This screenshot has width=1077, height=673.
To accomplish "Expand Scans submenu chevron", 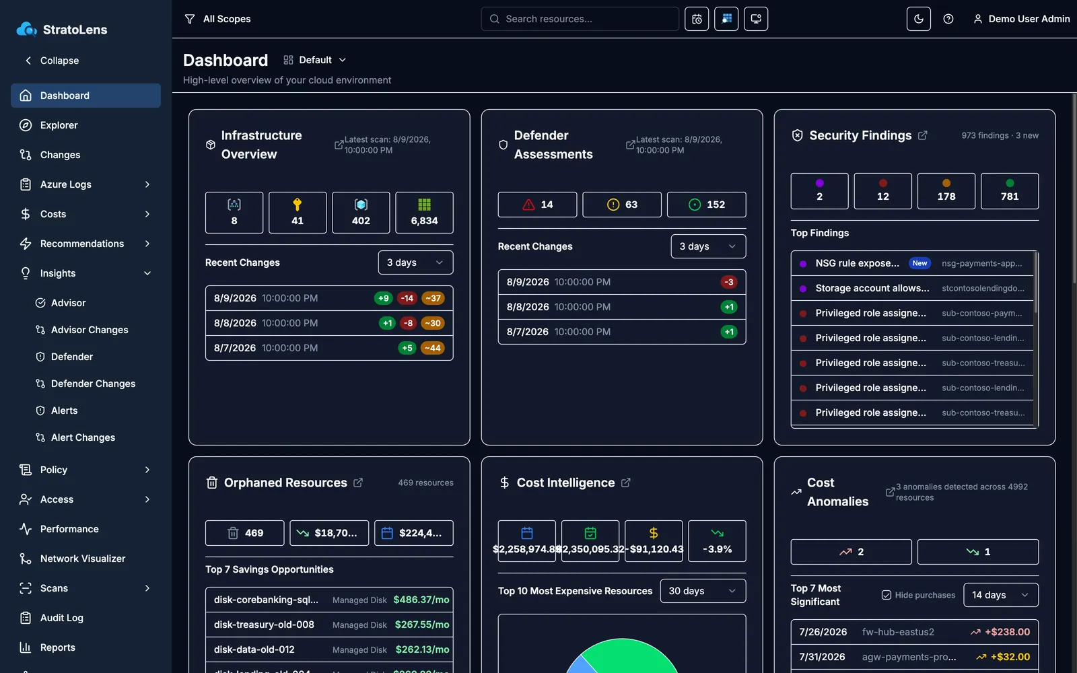I will [x=147, y=588].
